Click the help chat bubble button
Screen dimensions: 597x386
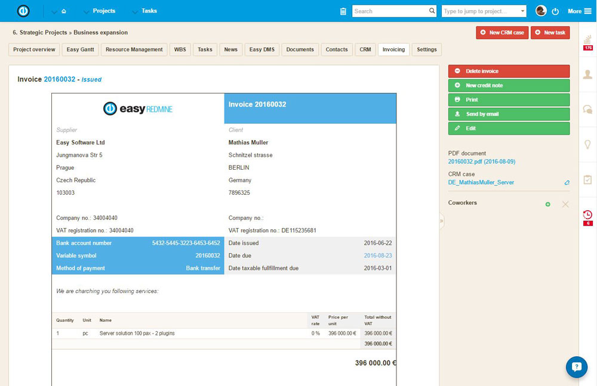577,367
